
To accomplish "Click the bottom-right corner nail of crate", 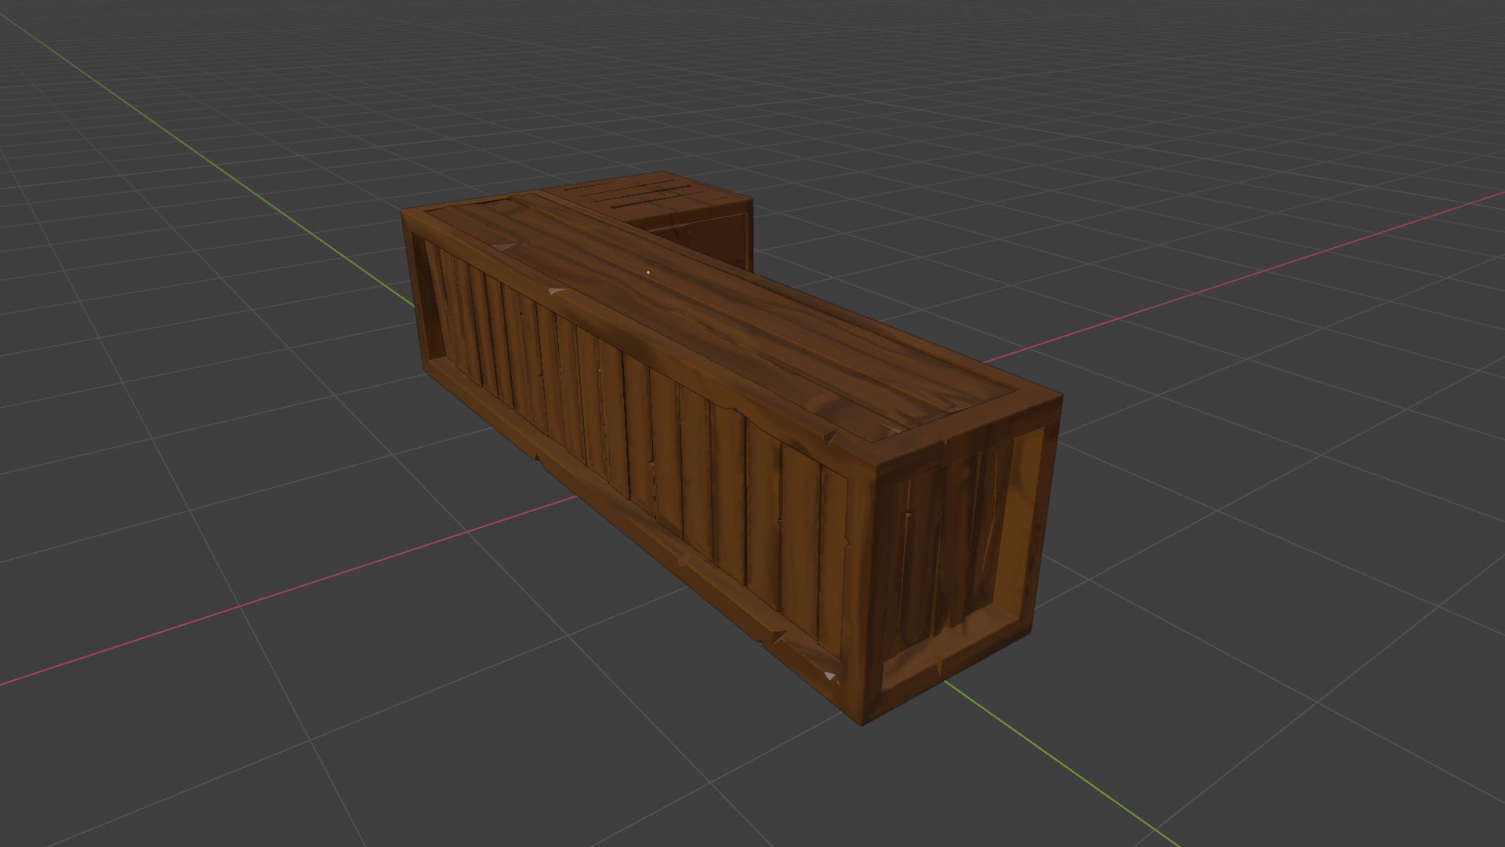I will [x=831, y=676].
